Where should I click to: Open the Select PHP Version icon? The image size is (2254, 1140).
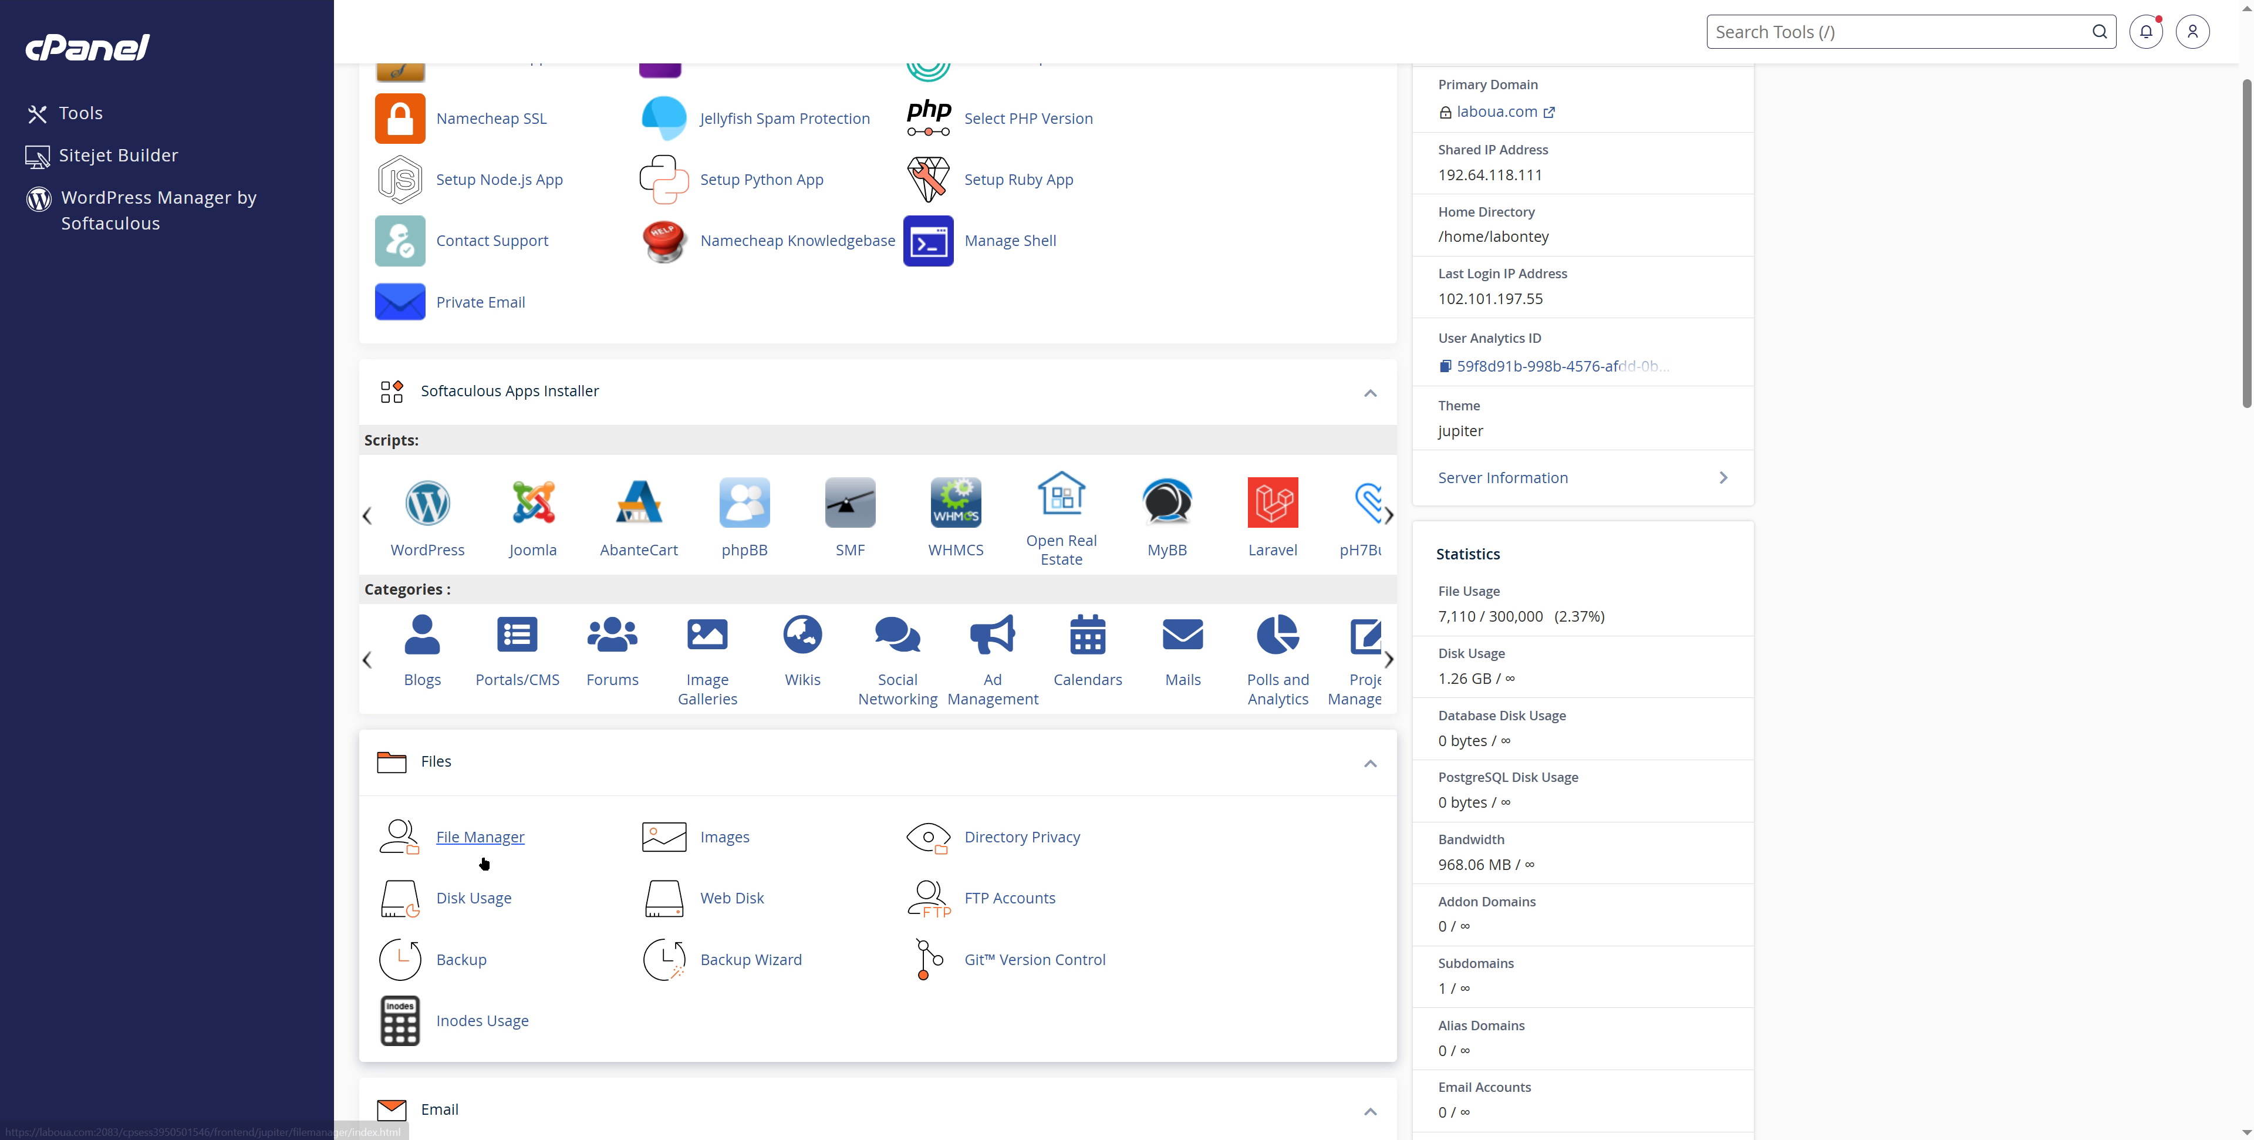[929, 118]
